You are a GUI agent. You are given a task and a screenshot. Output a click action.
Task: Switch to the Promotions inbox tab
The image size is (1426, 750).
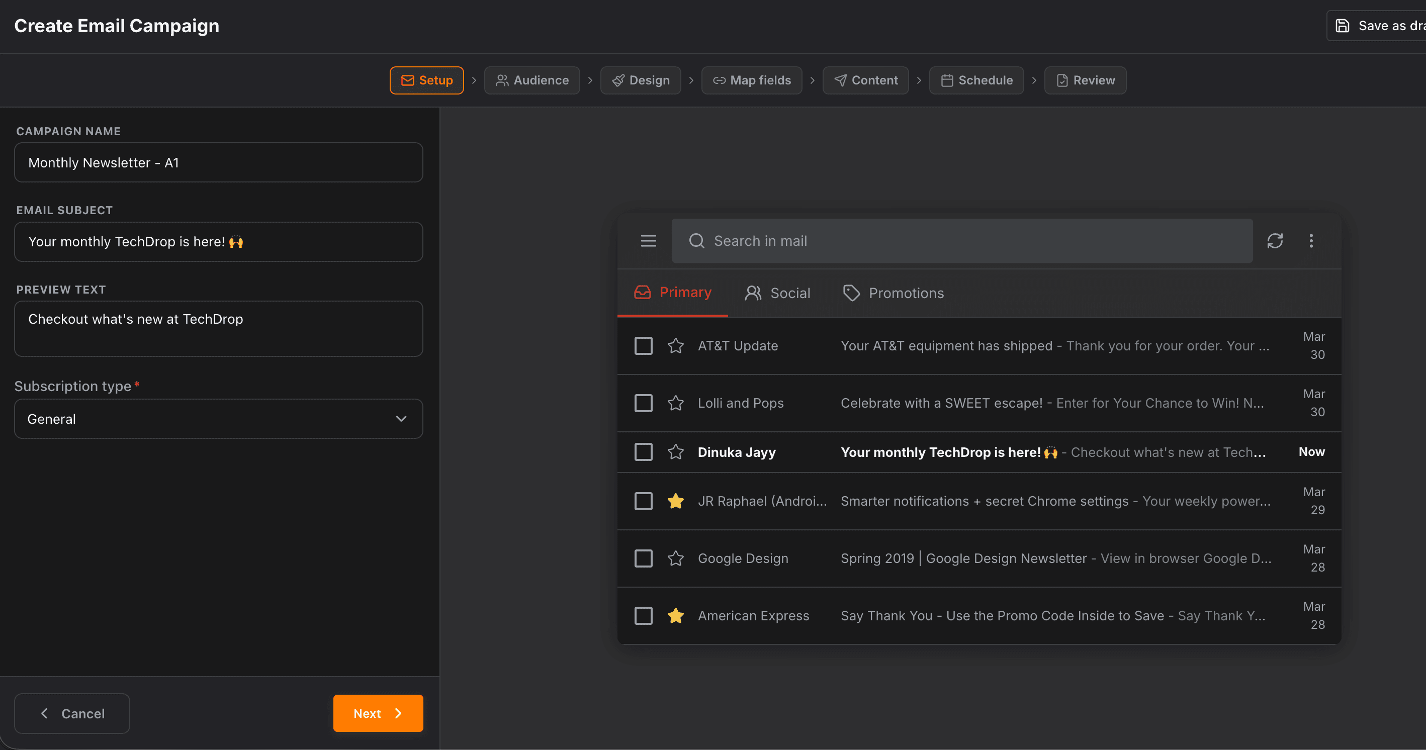click(x=893, y=293)
